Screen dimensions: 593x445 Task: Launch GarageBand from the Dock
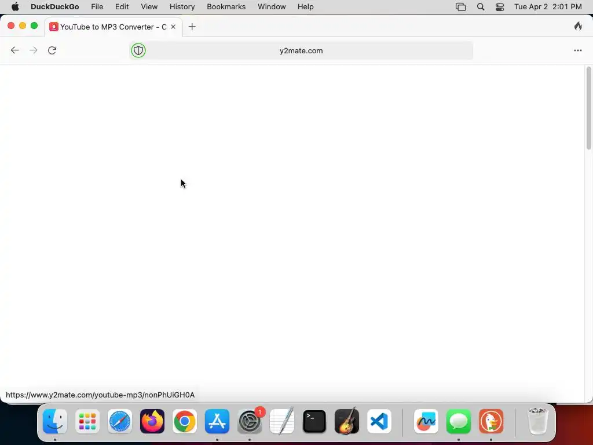coord(347,421)
